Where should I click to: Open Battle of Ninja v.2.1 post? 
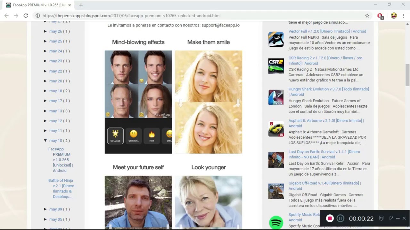61,188
